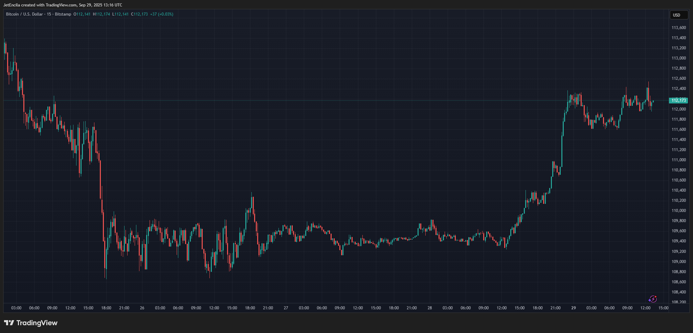Click the O112,141 open value
This screenshot has width=693, height=333.
pos(82,14)
